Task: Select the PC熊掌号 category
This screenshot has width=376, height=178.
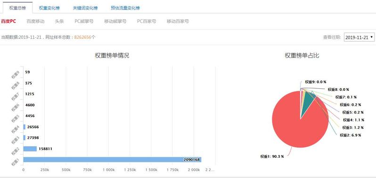Action: tap(84, 21)
